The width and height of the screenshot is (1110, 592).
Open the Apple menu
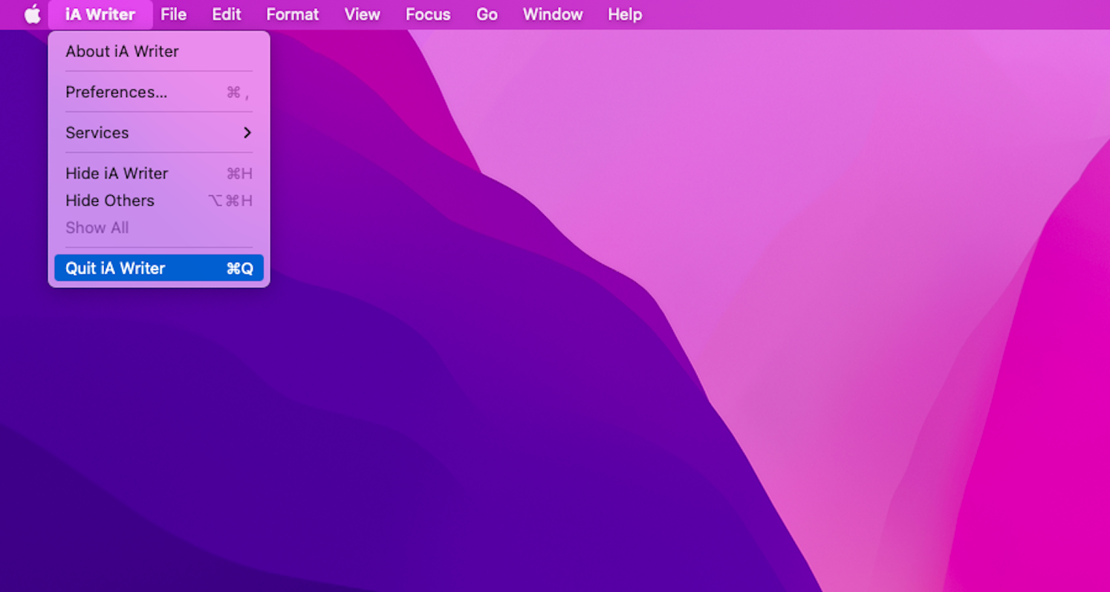click(x=32, y=14)
